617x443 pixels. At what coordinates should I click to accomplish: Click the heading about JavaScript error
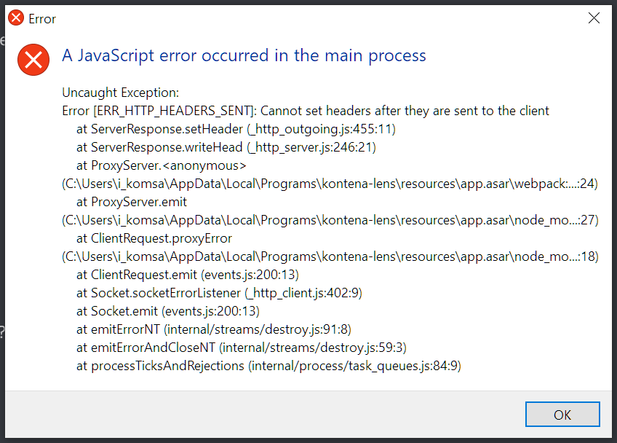pos(244,55)
